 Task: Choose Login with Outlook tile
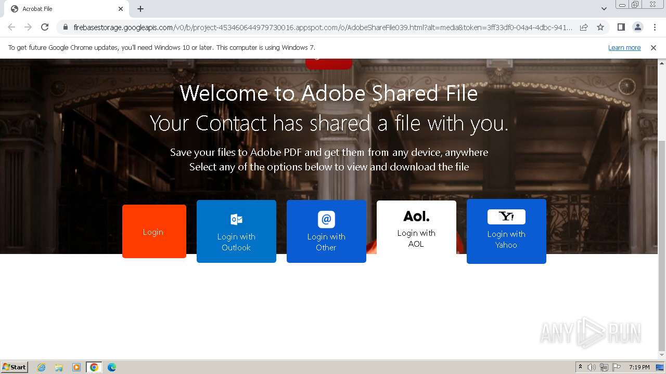(x=236, y=231)
